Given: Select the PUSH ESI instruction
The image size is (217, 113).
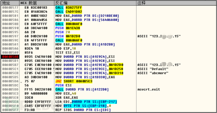Looking at the screenshot, I should 64,85.
